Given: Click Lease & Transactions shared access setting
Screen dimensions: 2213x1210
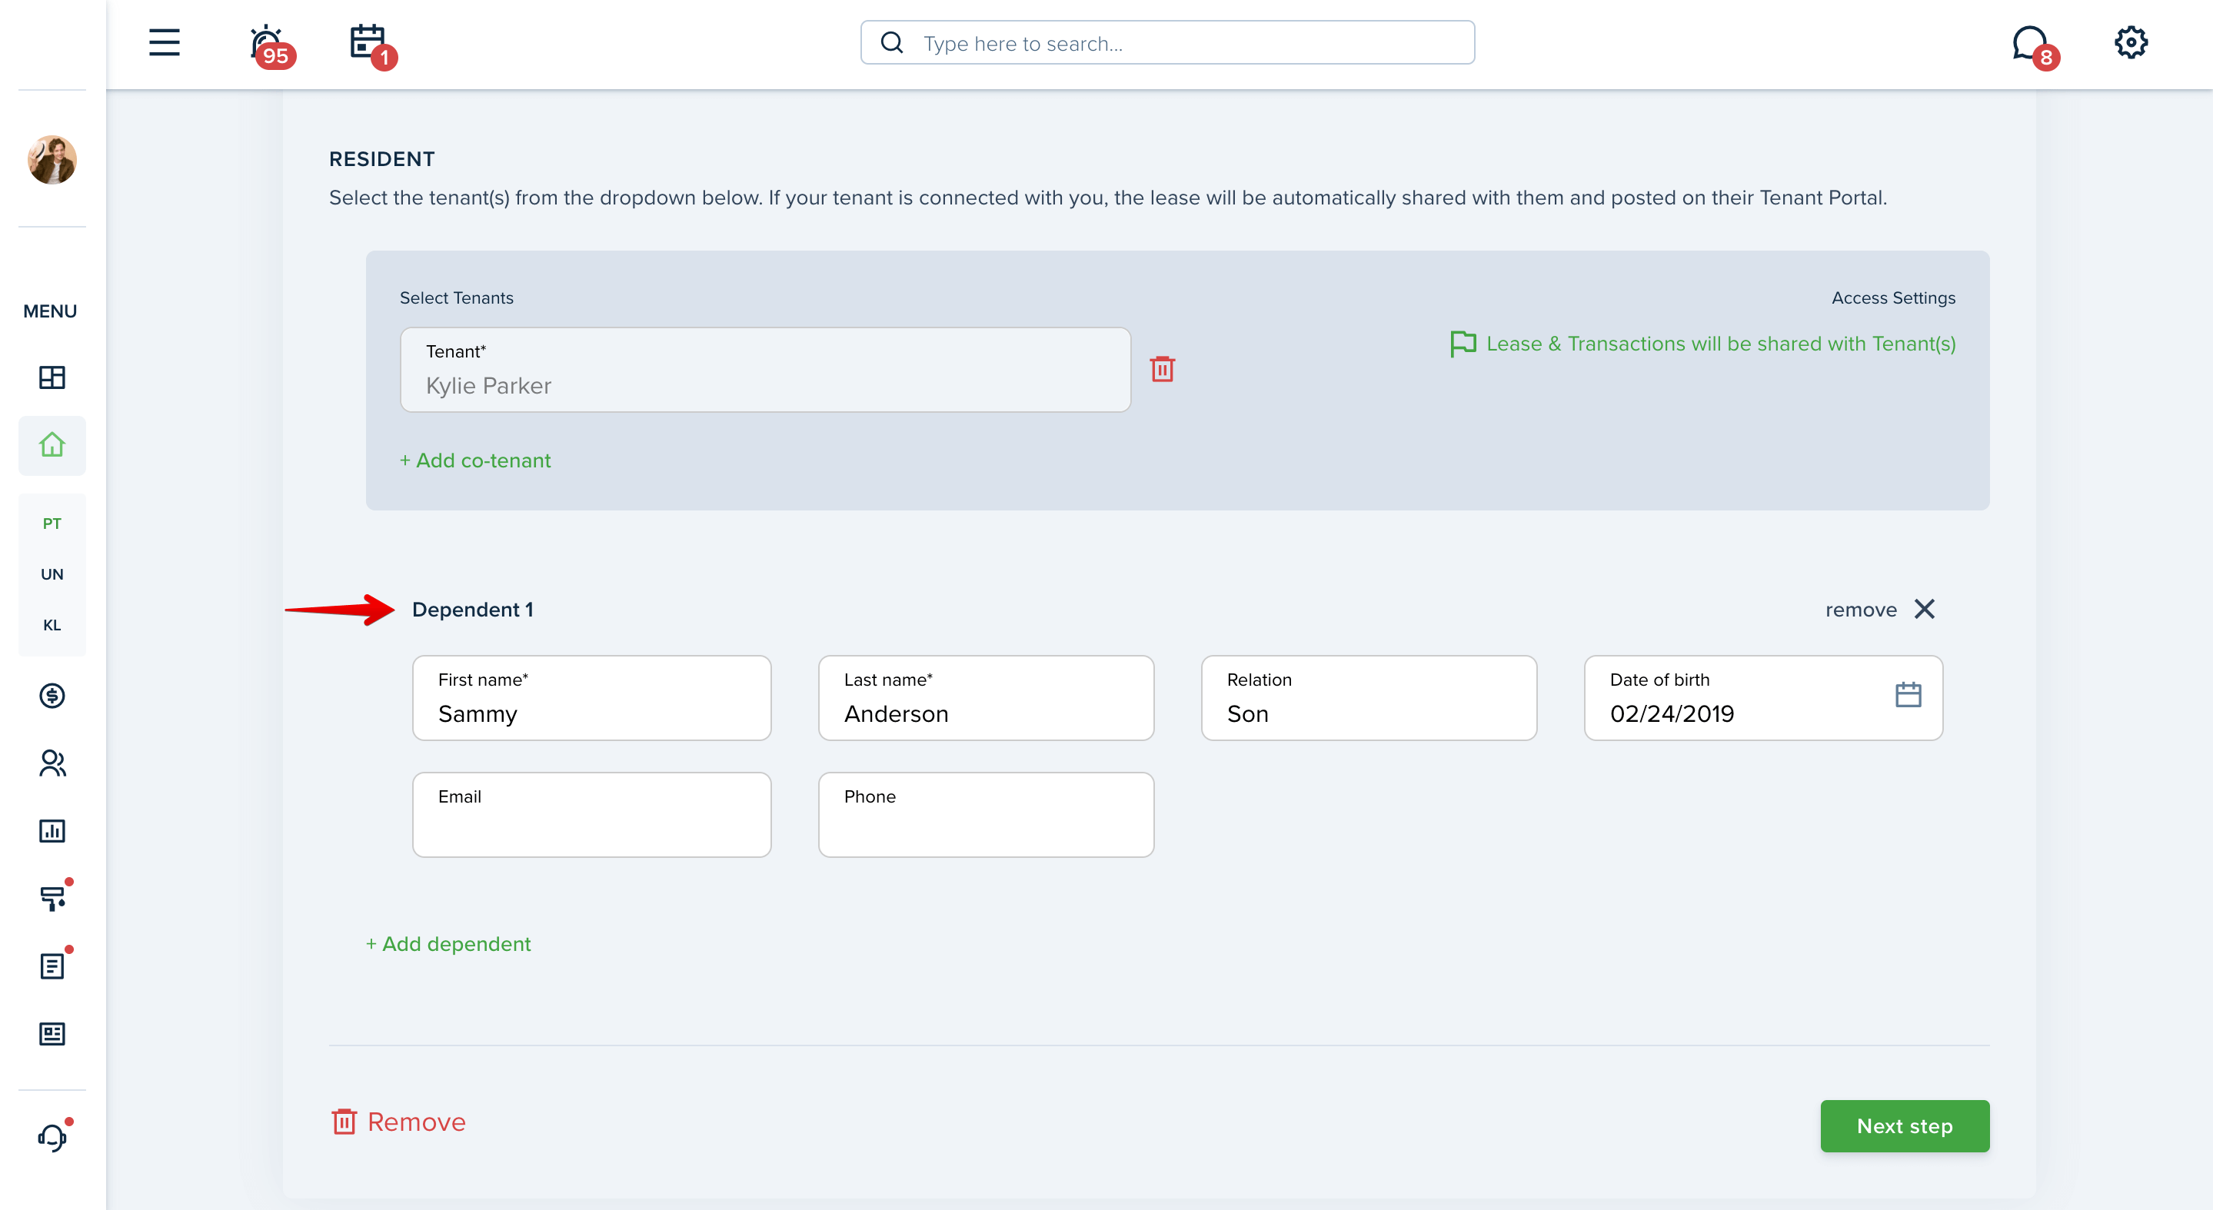Looking at the screenshot, I should 1720,344.
